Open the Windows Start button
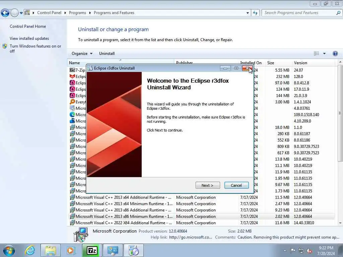The image size is (343, 257). coord(9,250)
